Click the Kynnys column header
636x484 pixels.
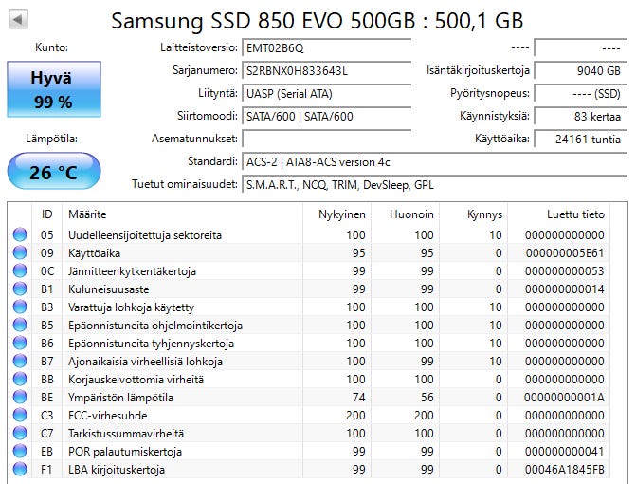coord(473,214)
